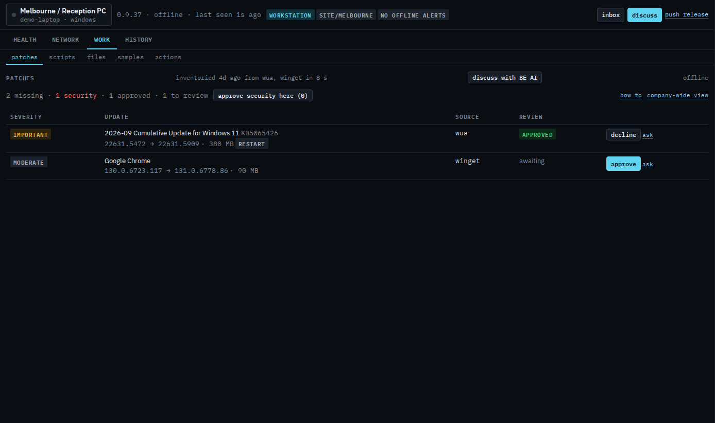Click the top-right discuss button
This screenshot has height=423, width=715.
pos(644,15)
